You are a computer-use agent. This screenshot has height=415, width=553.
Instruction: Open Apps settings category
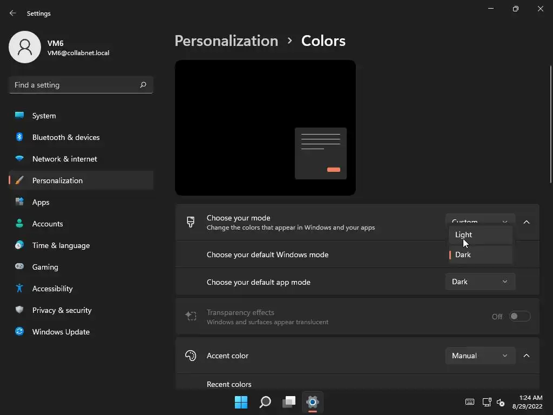coord(81,202)
